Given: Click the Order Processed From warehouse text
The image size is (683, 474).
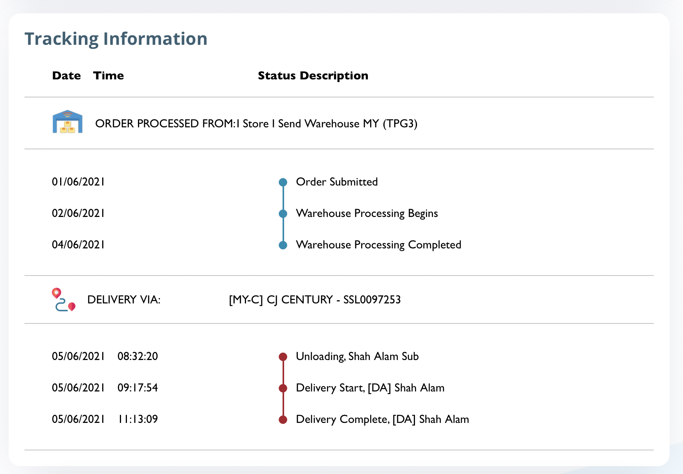Looking at the screenshot, I should pos(256,124).
